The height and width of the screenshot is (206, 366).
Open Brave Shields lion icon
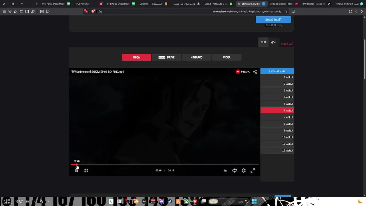(93, 11)
